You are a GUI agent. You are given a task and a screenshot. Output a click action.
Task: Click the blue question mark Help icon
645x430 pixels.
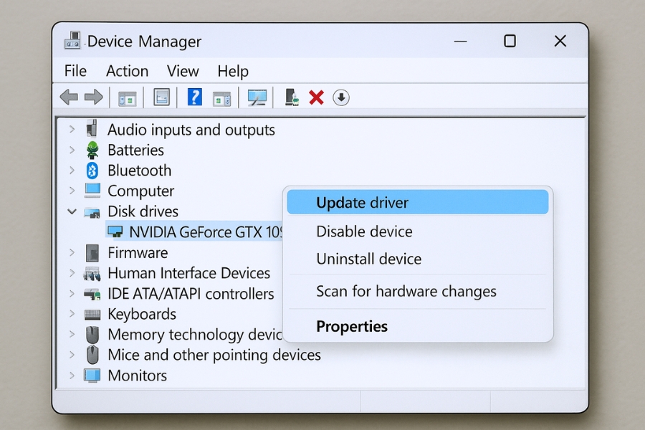click(x=194, y=97)
